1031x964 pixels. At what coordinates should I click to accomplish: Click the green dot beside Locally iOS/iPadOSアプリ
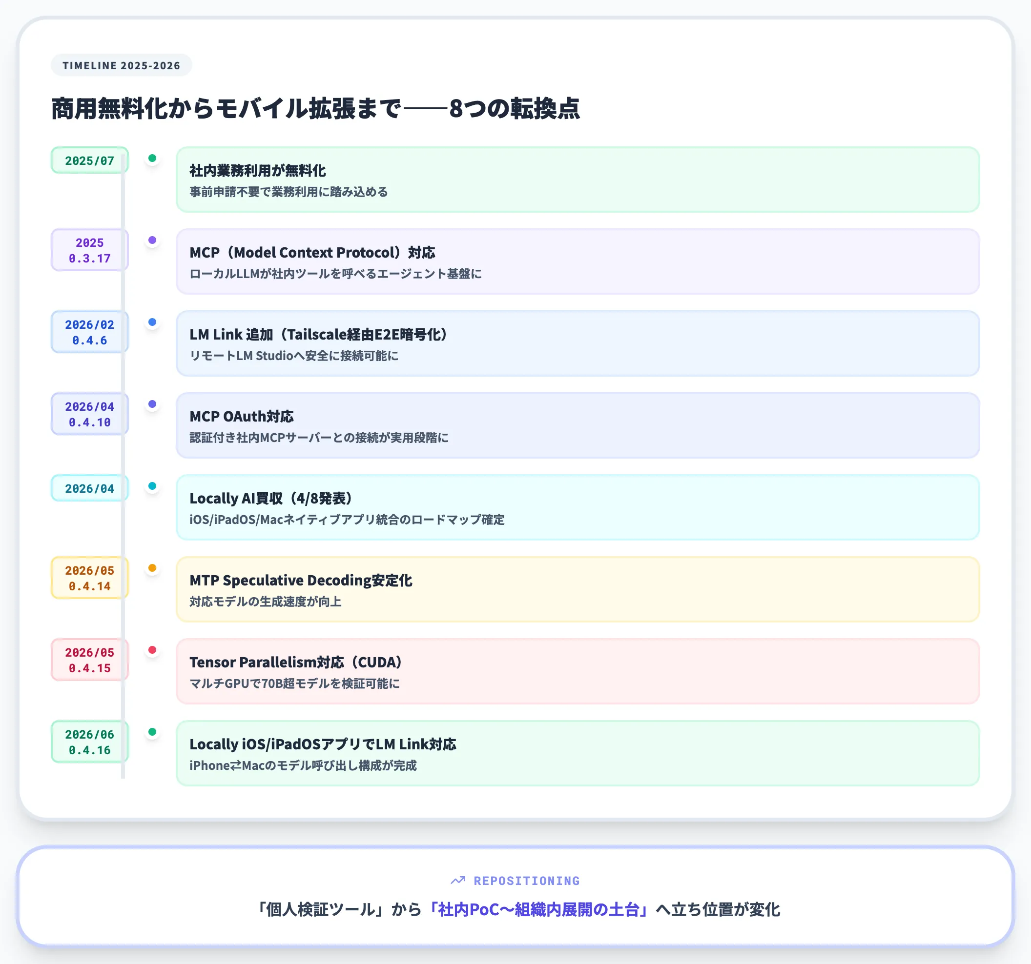coord(152,731)
